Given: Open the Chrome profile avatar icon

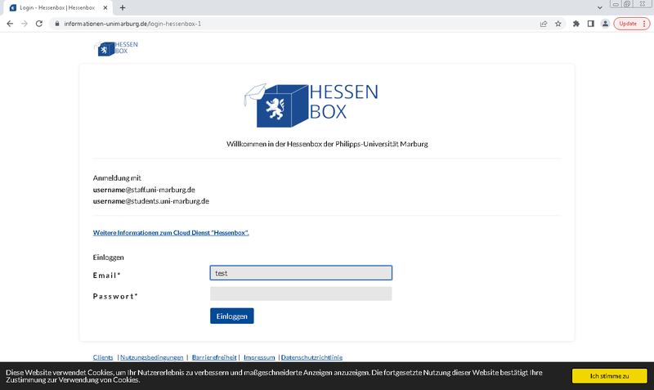Looking at the screenshot, I should (605, 24).
